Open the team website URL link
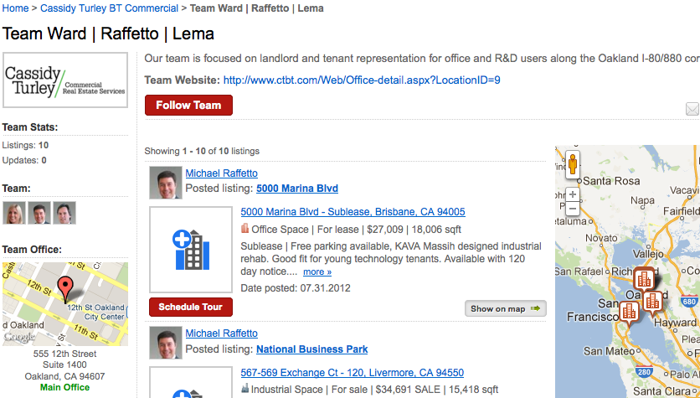The height and width of the screenshot is (398, 700). 362,80
